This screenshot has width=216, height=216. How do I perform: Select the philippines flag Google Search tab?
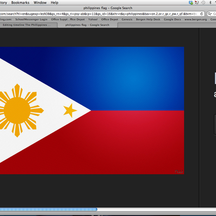(x=87, y=25)
